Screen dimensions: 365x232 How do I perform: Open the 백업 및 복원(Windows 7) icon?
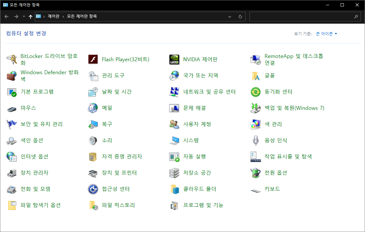[256, 108]
